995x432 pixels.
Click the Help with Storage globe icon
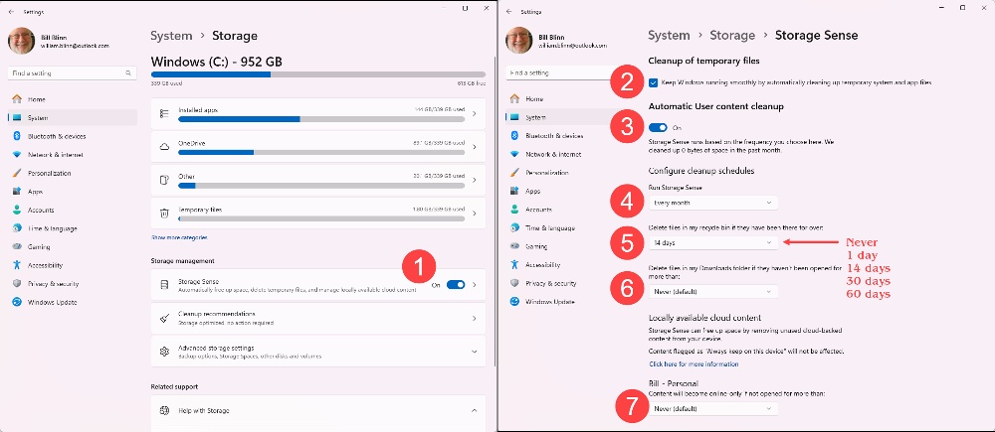click(164, 410)
